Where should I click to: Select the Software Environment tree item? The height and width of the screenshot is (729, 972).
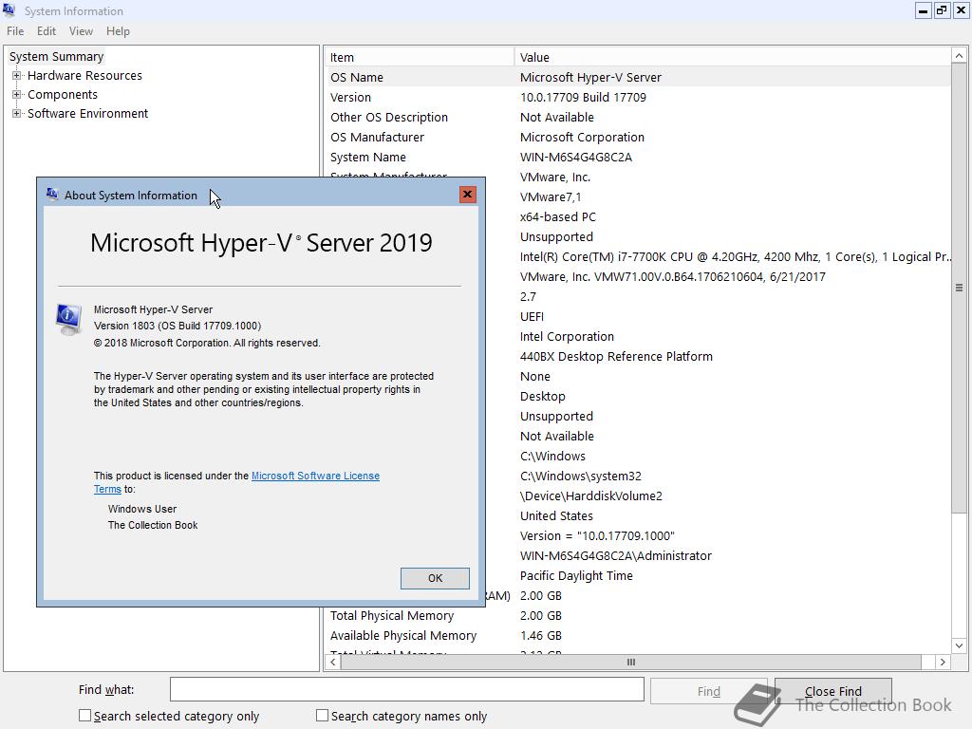click(x=88, y=114)
